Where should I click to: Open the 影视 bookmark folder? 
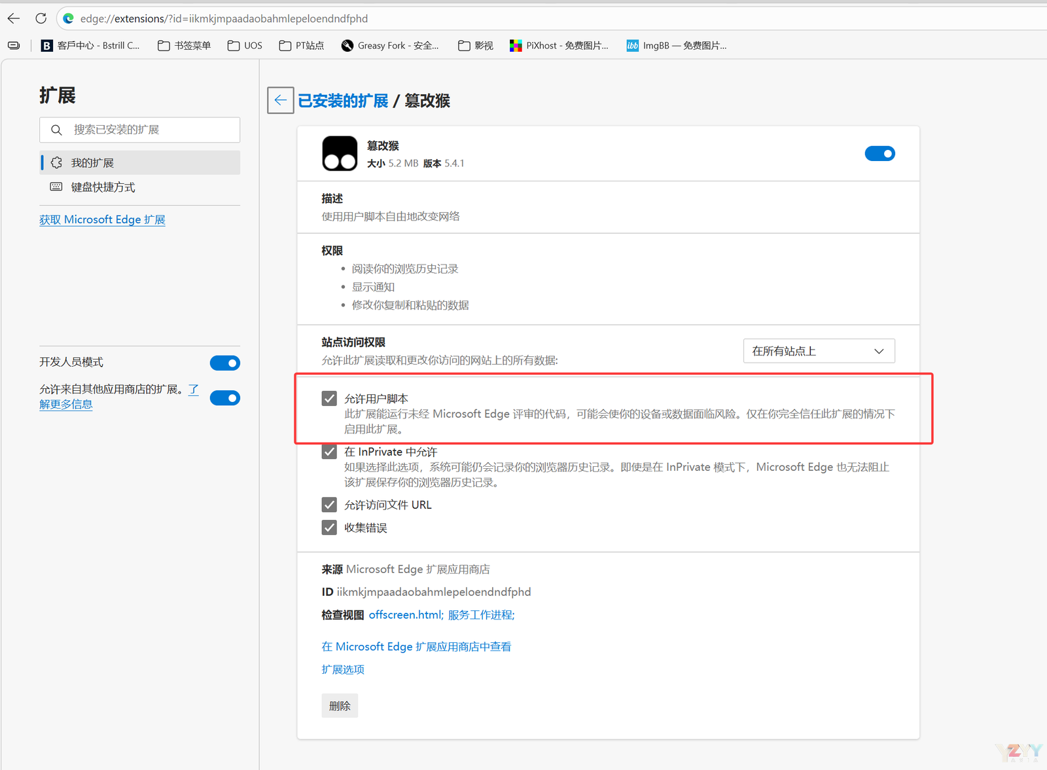coord(476,45)
